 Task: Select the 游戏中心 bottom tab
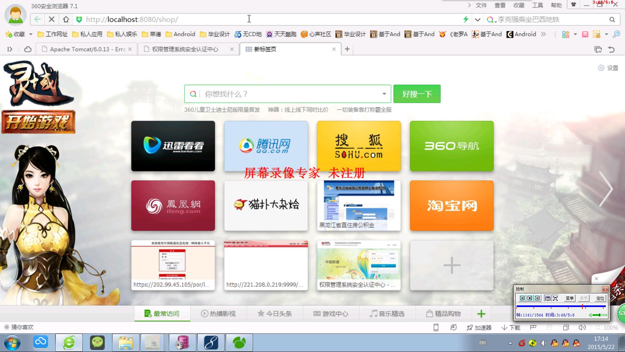[x=331, y=314]
